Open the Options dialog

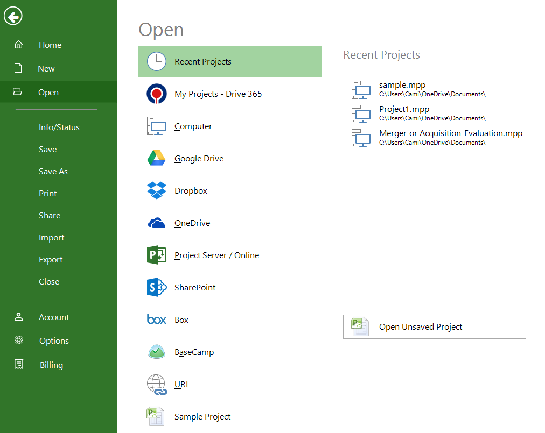[54, 340]
